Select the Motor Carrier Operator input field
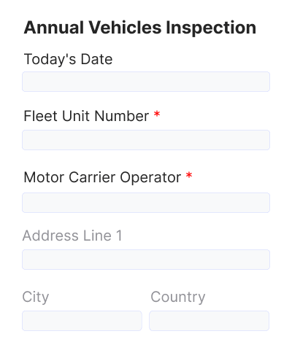This screenshot has height=350, width=292. click(x=146, y=203)
